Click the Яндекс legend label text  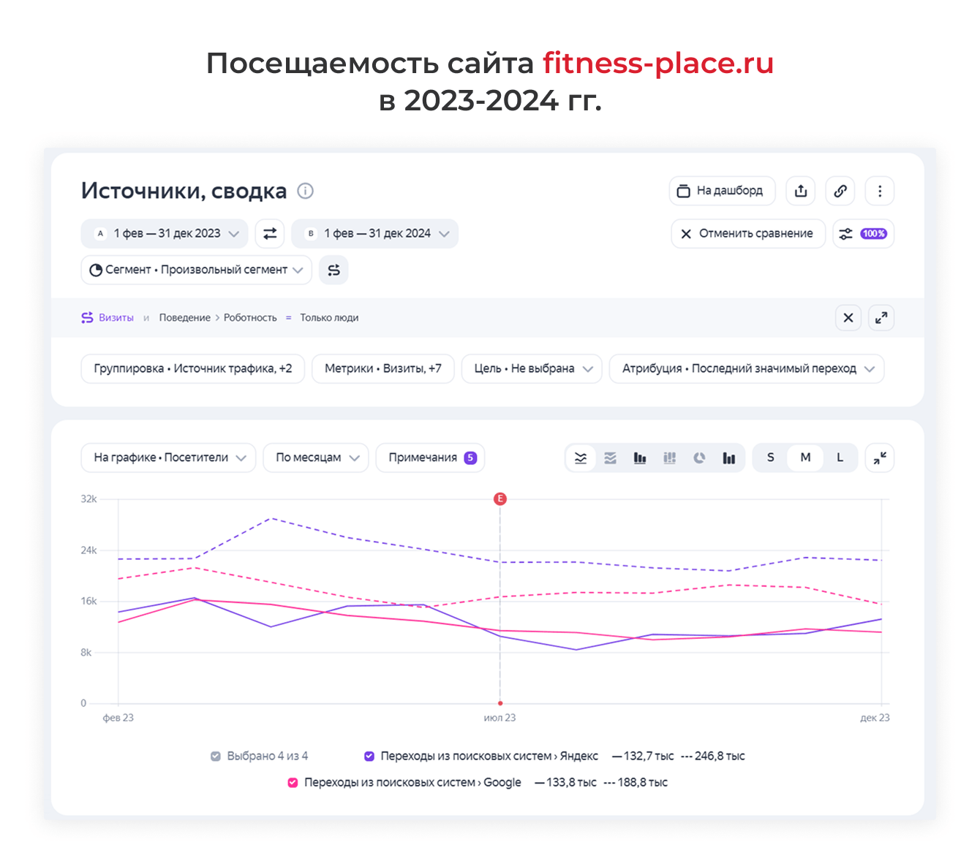click(x=489, y=756)
